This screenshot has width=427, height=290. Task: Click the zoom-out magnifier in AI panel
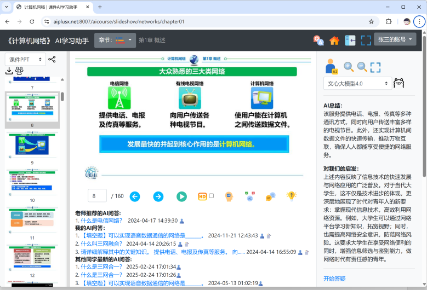[x=362, y=67]
